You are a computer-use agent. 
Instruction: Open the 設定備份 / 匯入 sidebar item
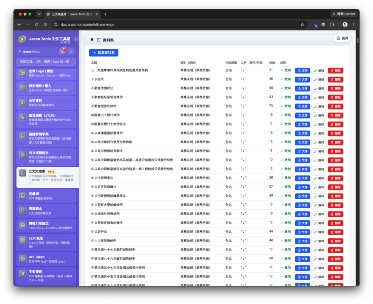[46, 88]
